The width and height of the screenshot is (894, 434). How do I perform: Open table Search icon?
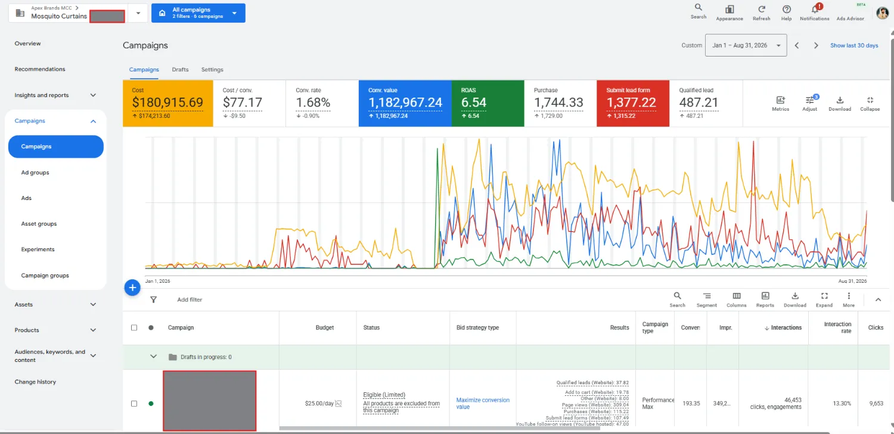click(x=677, y=299)
